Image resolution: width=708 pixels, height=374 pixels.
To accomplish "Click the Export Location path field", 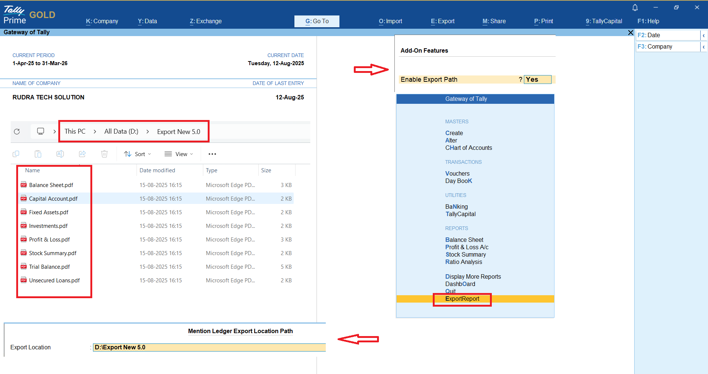I will click(209, 347).
